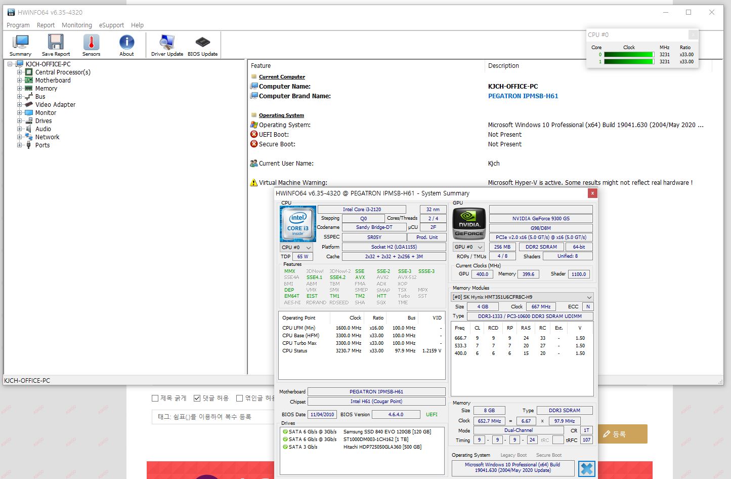Viewport: 731px width, 479px height.
Task: Toggle the 제목 굵게 checkbox
Action: [x=155, y=398]
